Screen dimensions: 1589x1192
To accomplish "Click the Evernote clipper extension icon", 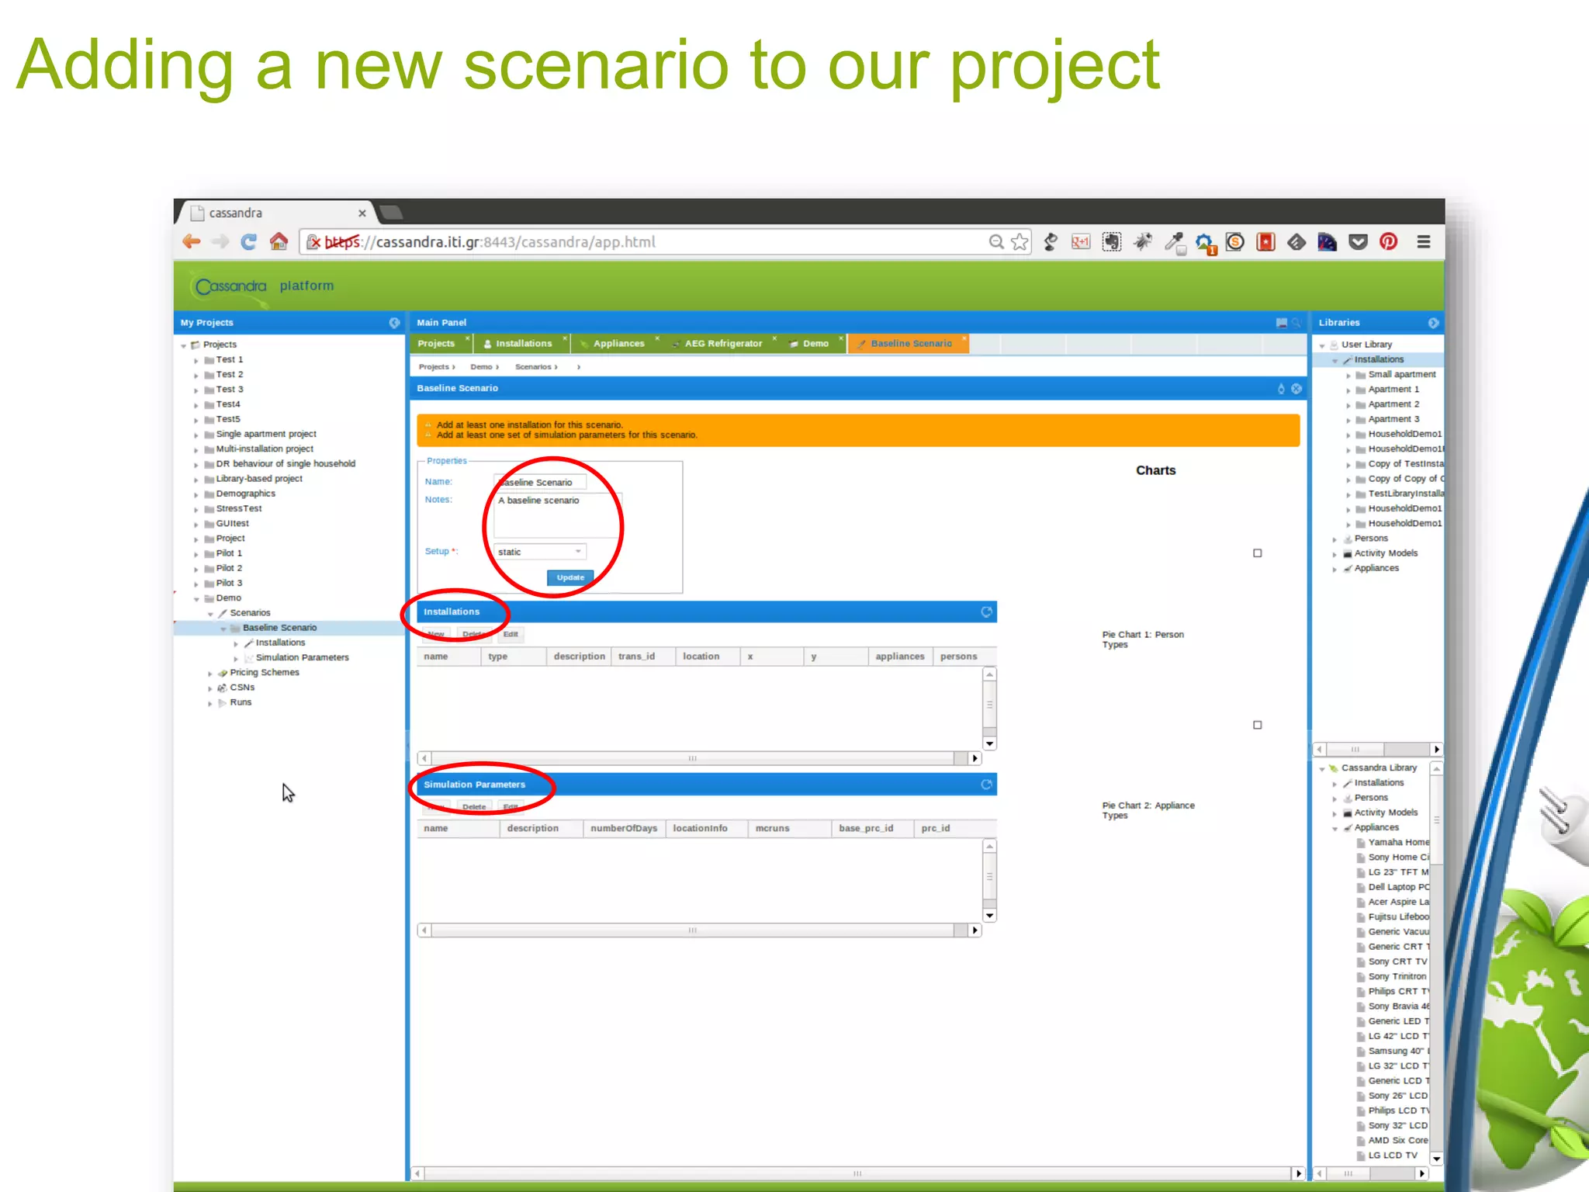I will click(x=1112, y=242).
